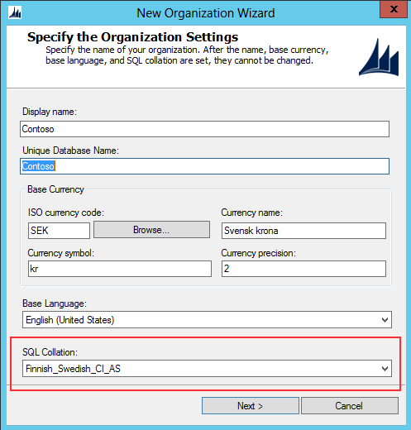Cancel the organization wizard

pos(350,406)
